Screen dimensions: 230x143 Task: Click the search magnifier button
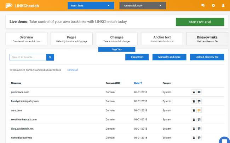coord(50,57)
